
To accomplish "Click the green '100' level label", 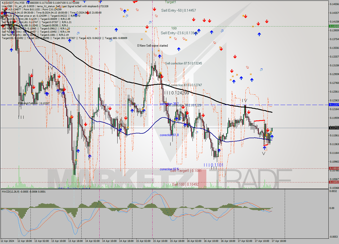I will tap(174, 28).
